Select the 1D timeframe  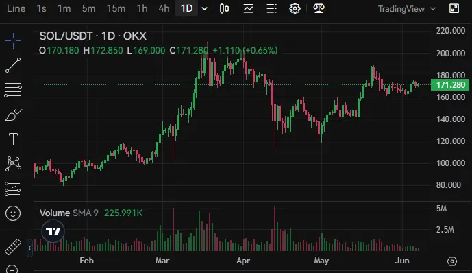186,8
